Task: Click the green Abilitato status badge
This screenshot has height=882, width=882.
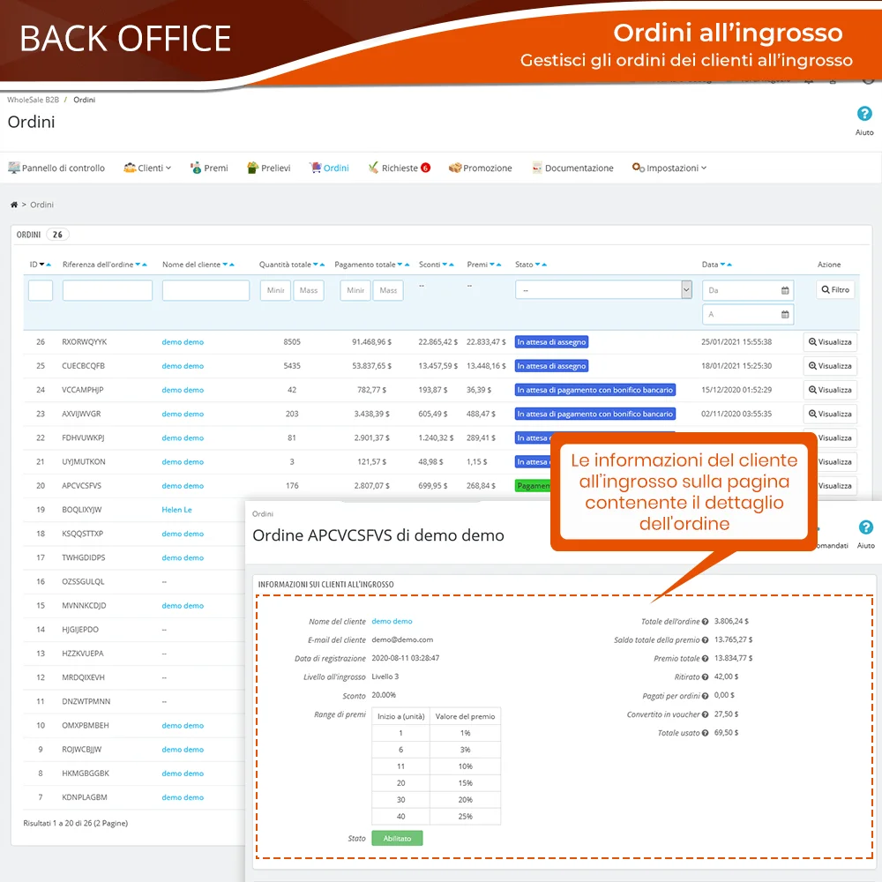Action: [x=397, y=838]
